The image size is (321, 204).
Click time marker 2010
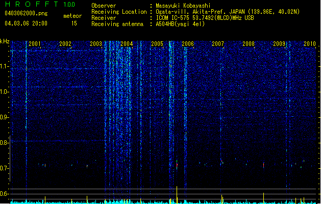point(310,43)
